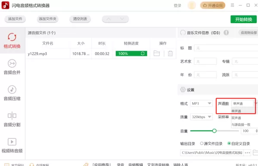The image size is (258, 166).
Task: Click the 标题 title input field
Action: [x=226, y=48]
